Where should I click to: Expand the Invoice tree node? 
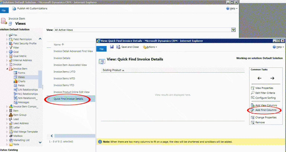click(7, 65)
